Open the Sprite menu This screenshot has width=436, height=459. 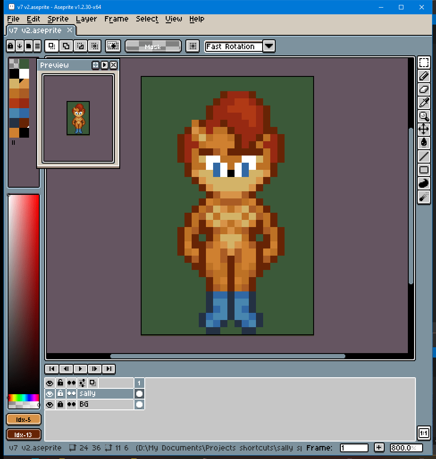[58, 19]
